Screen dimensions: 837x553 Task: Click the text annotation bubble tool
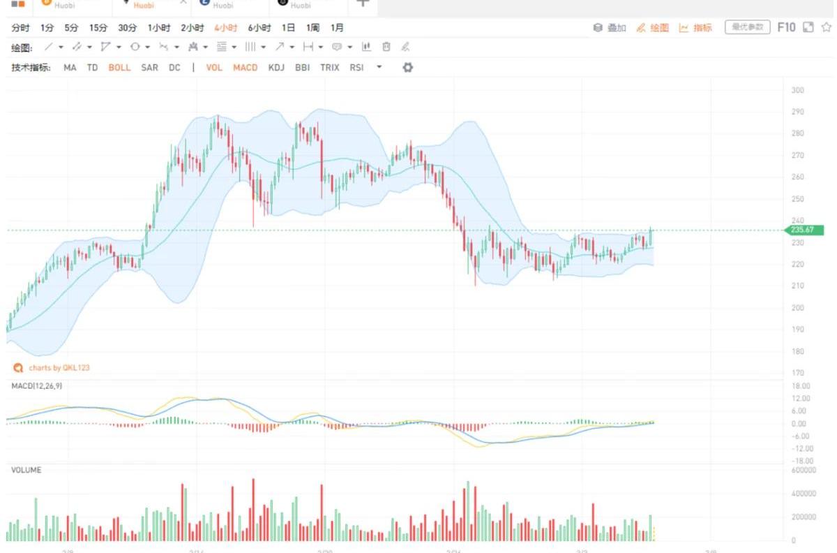coord(337,47)
